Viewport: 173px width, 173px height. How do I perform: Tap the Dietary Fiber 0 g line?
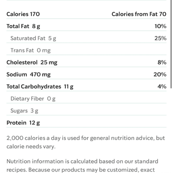(x=33, y=99)
